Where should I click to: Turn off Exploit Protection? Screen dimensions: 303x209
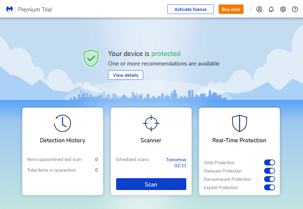[269, 187]
